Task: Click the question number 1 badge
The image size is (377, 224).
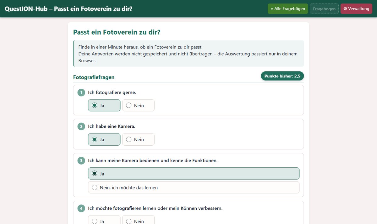Action: 81,92
